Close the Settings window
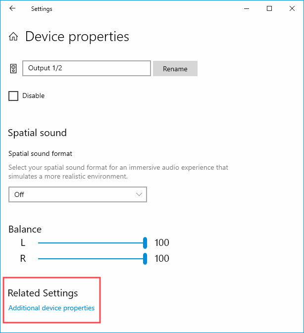The width and height of the screenshot is (304, 333). (x=292, y=9)
